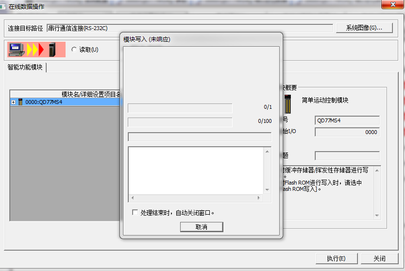Image resolution: width=405 pixels, height=271 pixels.
Task: Click the simple motion module icon
Action: click(x=288, y=103)
